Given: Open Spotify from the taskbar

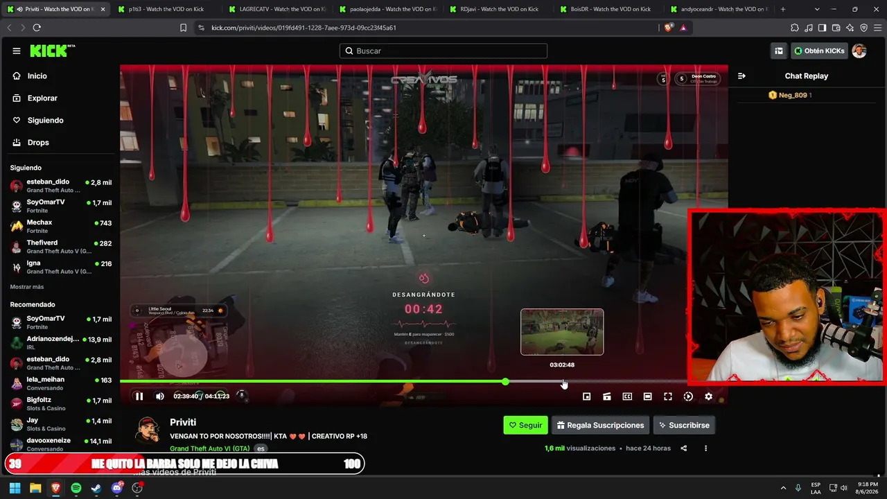Looking at the screenshot, I should [76, 488].
